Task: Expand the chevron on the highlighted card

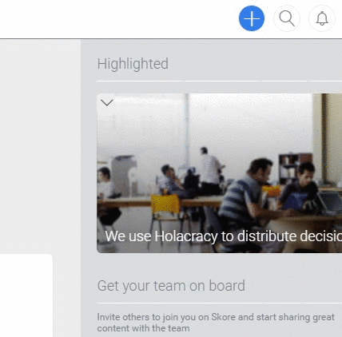Action: click(107, 102)
